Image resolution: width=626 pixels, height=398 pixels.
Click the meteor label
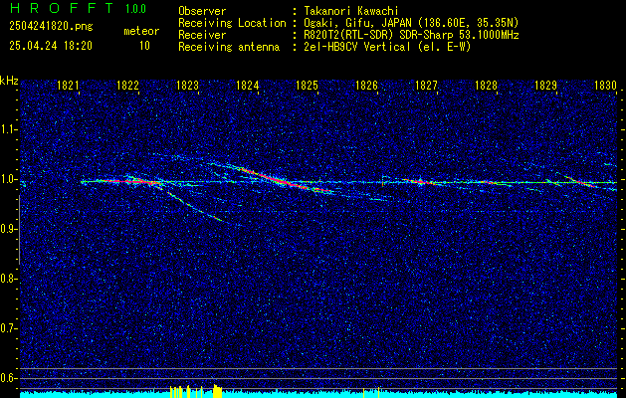tap(141, 31)
